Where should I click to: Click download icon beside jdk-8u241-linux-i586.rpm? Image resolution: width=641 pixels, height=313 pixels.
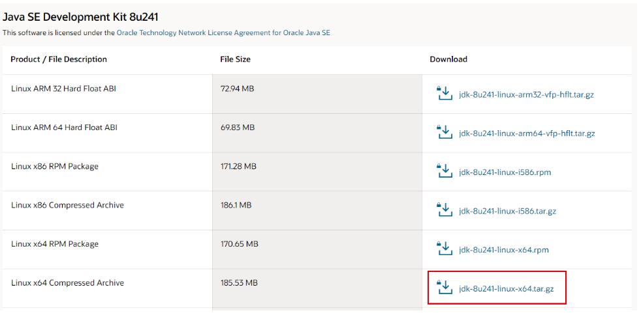coord(445,170)
